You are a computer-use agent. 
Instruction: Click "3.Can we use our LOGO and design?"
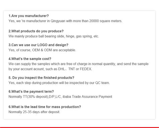point(38,45)
